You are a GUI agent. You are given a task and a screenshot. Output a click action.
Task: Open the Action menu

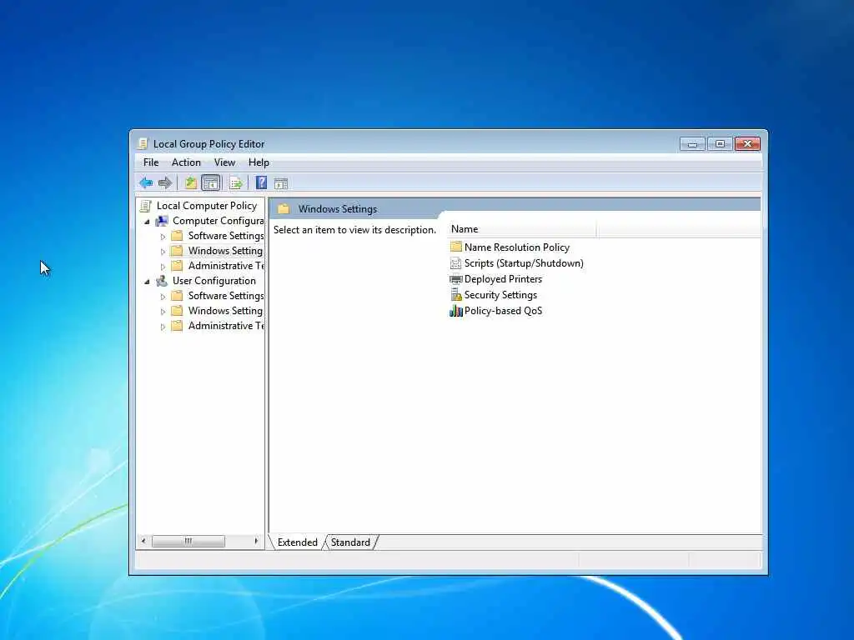tap(186, 162)
